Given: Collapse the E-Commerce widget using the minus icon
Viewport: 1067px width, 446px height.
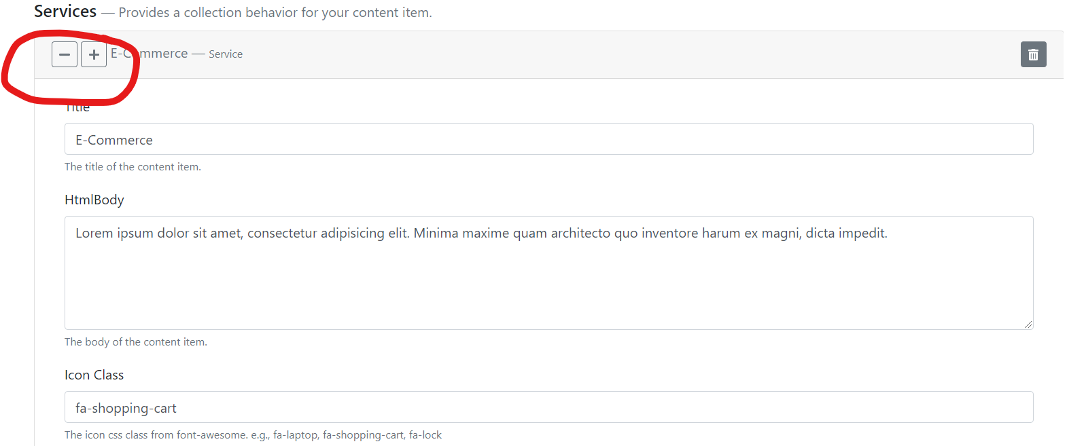Looking at the screenshot, I should (x=65, y=54).
